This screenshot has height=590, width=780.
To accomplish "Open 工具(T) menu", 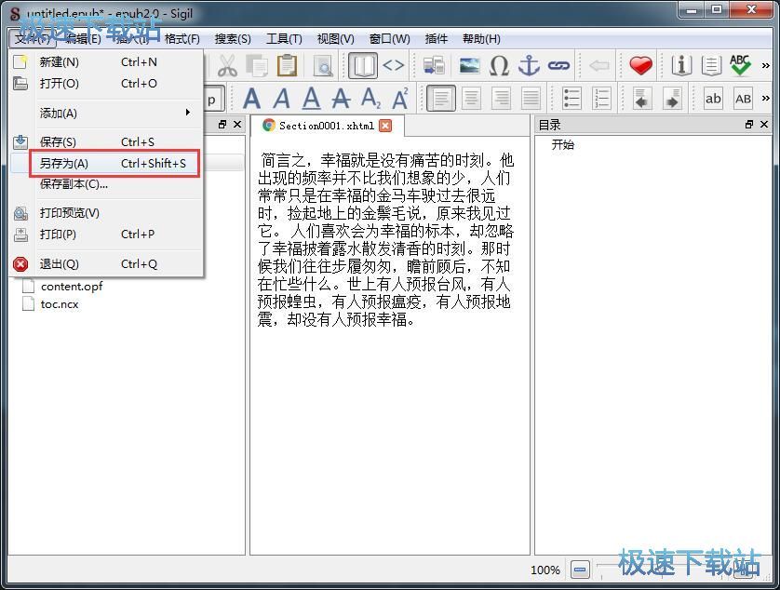I will tap(284, 39).
